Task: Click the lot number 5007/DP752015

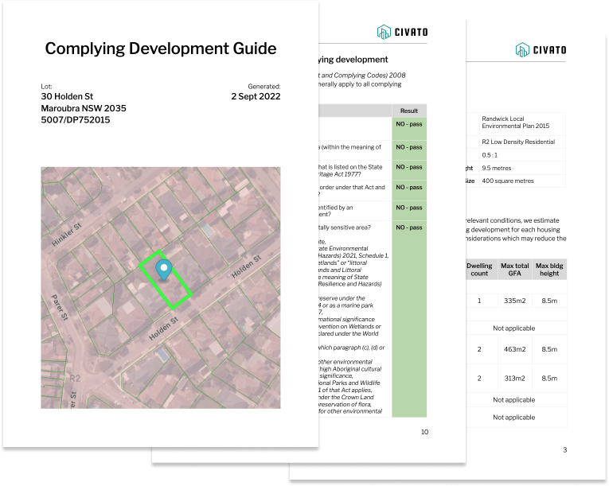Action: pos(76,120)
